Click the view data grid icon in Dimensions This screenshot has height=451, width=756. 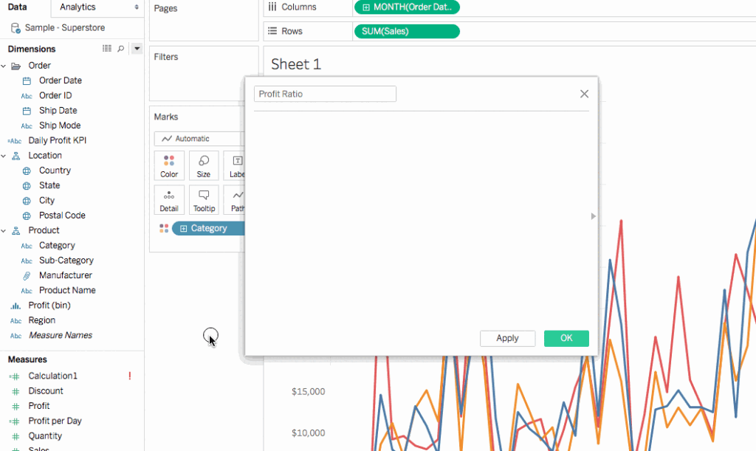click(x=107, y=49)
